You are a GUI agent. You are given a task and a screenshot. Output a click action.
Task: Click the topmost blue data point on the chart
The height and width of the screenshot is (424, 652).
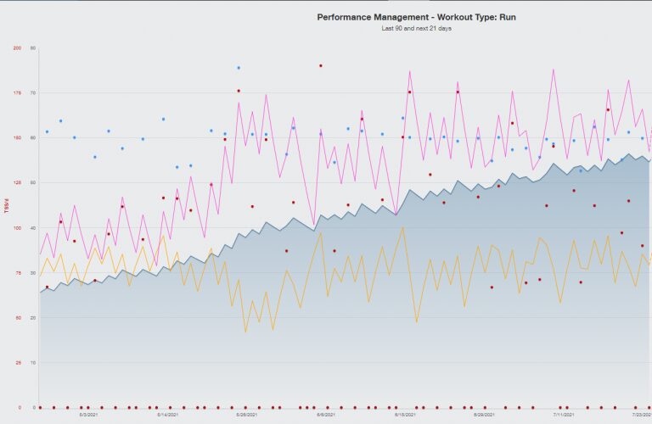(239, 68)
